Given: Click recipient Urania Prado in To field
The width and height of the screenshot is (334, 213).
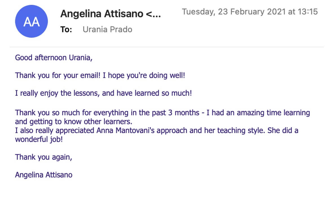Looking at the screenshot, I should pyautogui.click(x=107, y=29).
